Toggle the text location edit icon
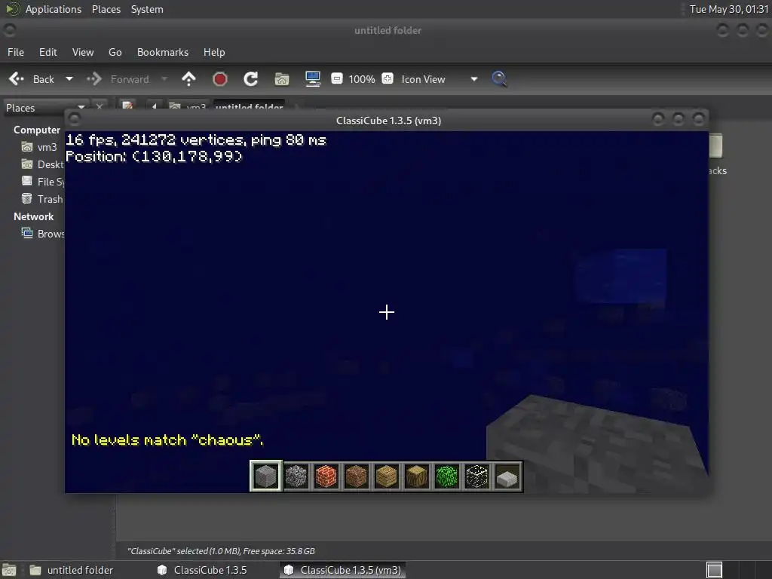The height and width of the screenshot is (579, 772). click(x=127, y=106)
